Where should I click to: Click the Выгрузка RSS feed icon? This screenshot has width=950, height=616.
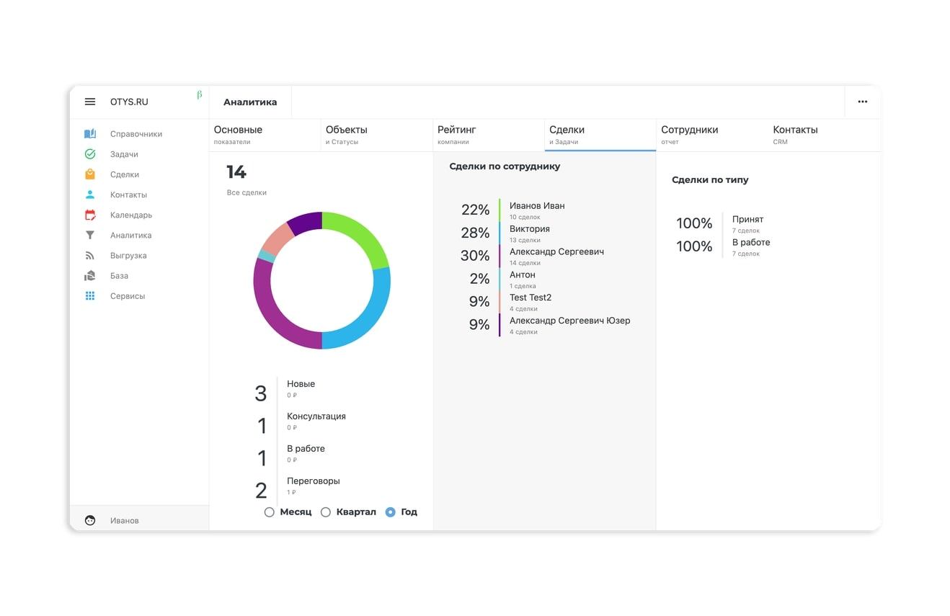[x=90, y=256]
